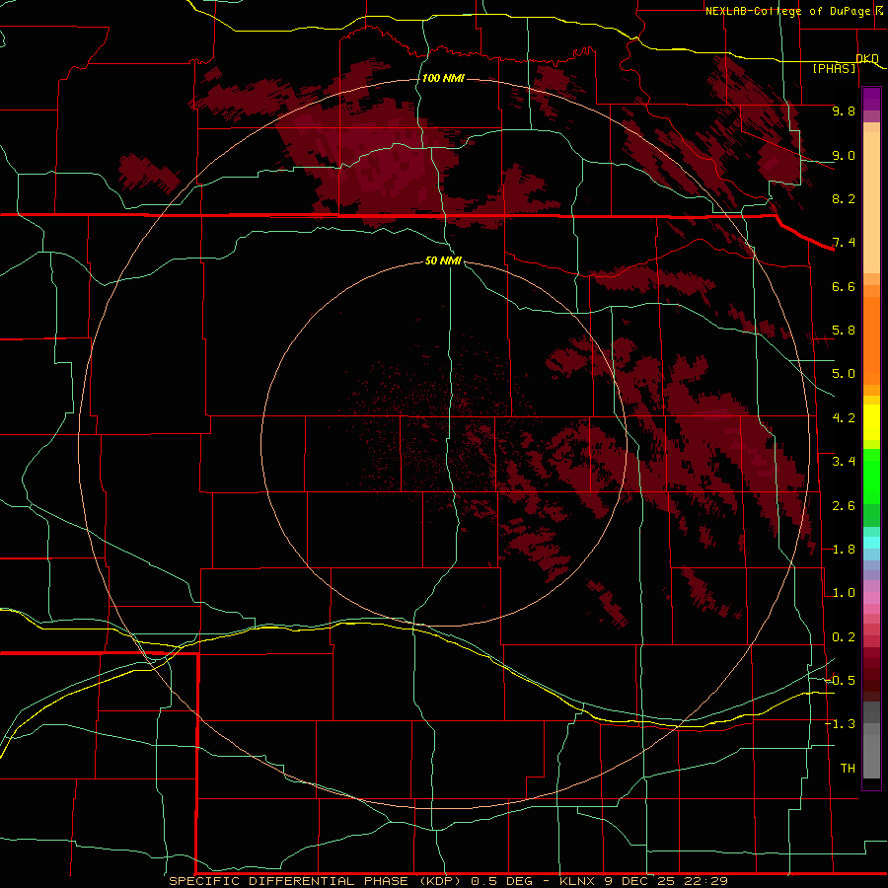
Task: Click the -0.5 value on the color scale
Action: 840,681
